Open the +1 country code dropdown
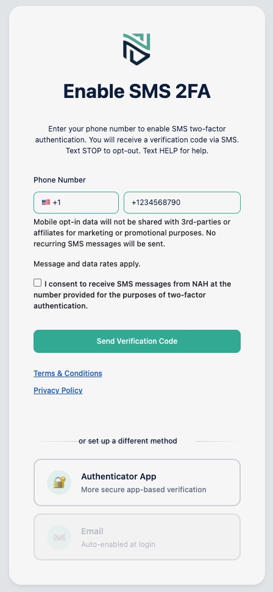The height and width of the screenshot is (592, 273). click(76, 203)
